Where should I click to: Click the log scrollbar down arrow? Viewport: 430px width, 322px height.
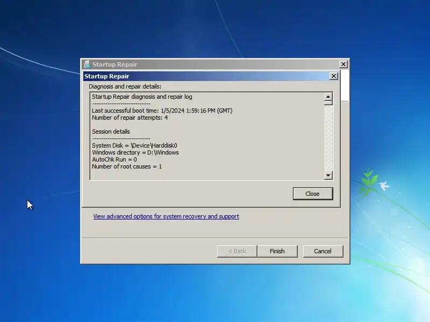(328, 175)
